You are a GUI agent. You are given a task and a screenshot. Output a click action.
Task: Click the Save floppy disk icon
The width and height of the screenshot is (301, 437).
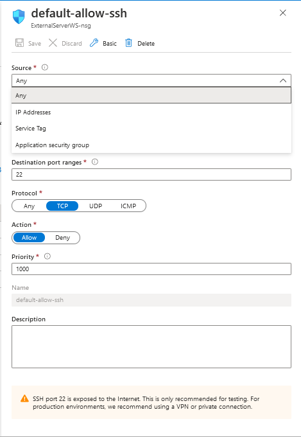coord(19,43)
